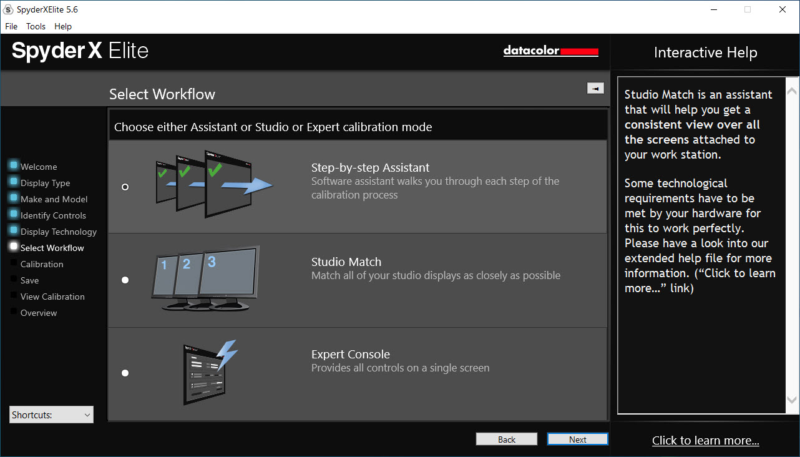The height and width of the screenshot is (457, 800).
Task: Click the Welcome step indicator
Action: (14, 165)
